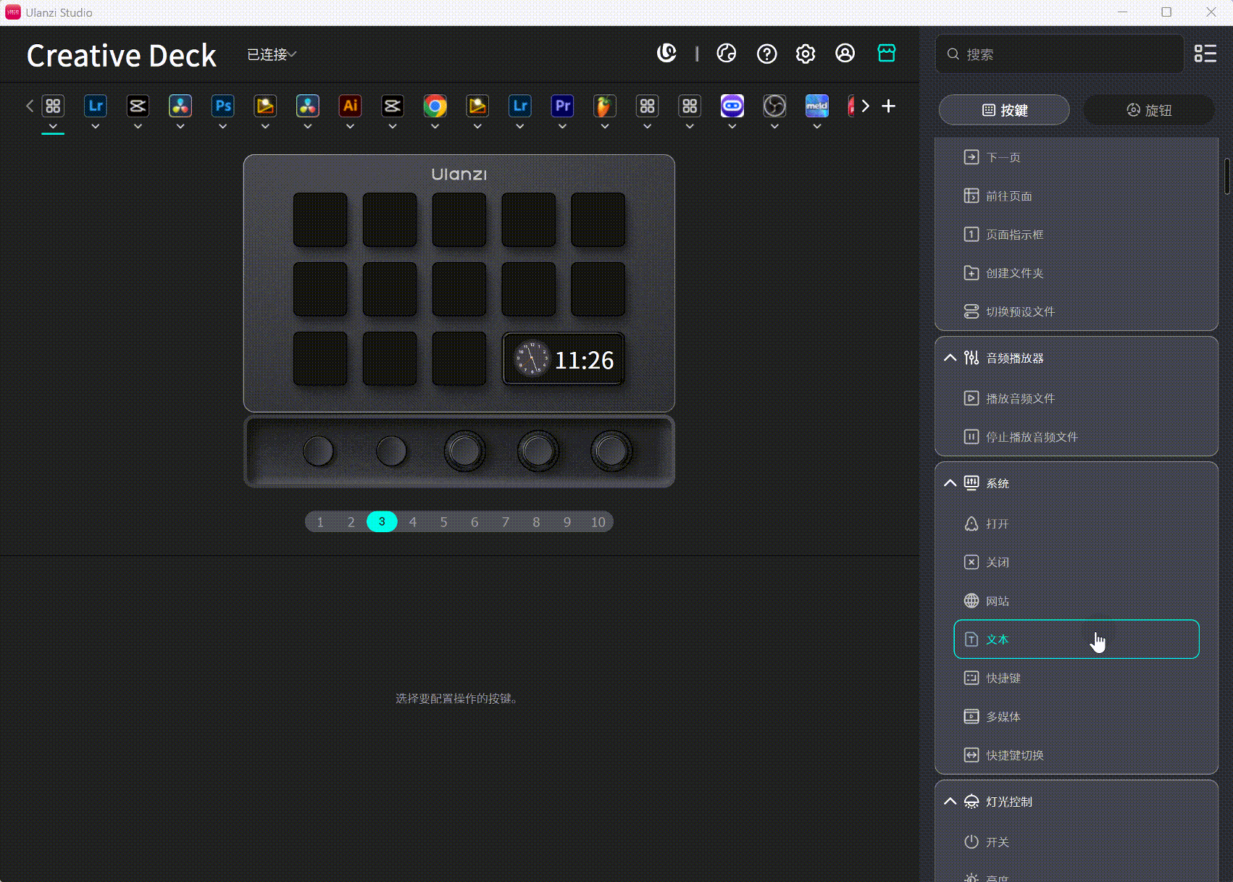This screenshot has height=882, width=1233.
Task: Open the store icon in header
Action: pos(886,54)
